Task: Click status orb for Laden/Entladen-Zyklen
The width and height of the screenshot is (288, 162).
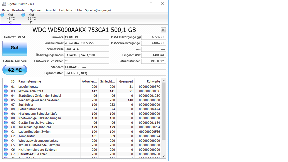Action: tap(6, 131)
